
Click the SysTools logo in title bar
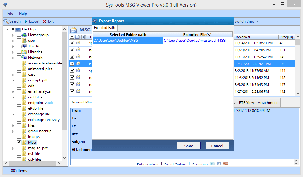(x=6, y=4)
